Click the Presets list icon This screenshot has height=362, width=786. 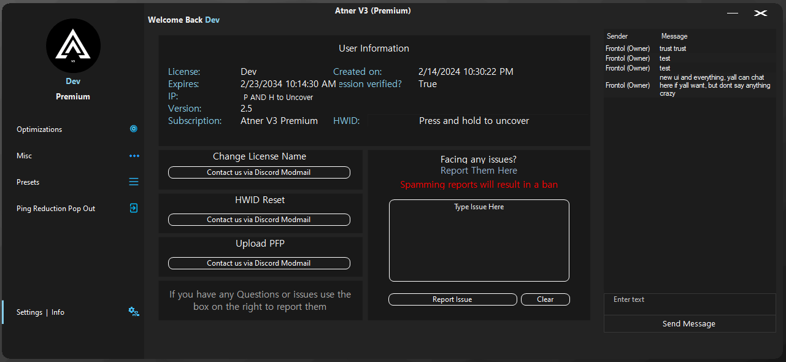pos(134,182)
